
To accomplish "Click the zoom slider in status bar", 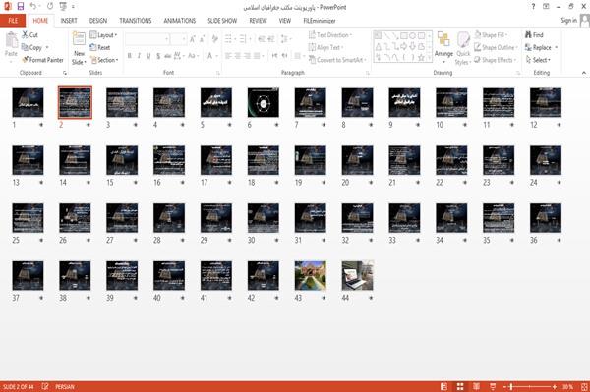I will [x=530, y=386].
